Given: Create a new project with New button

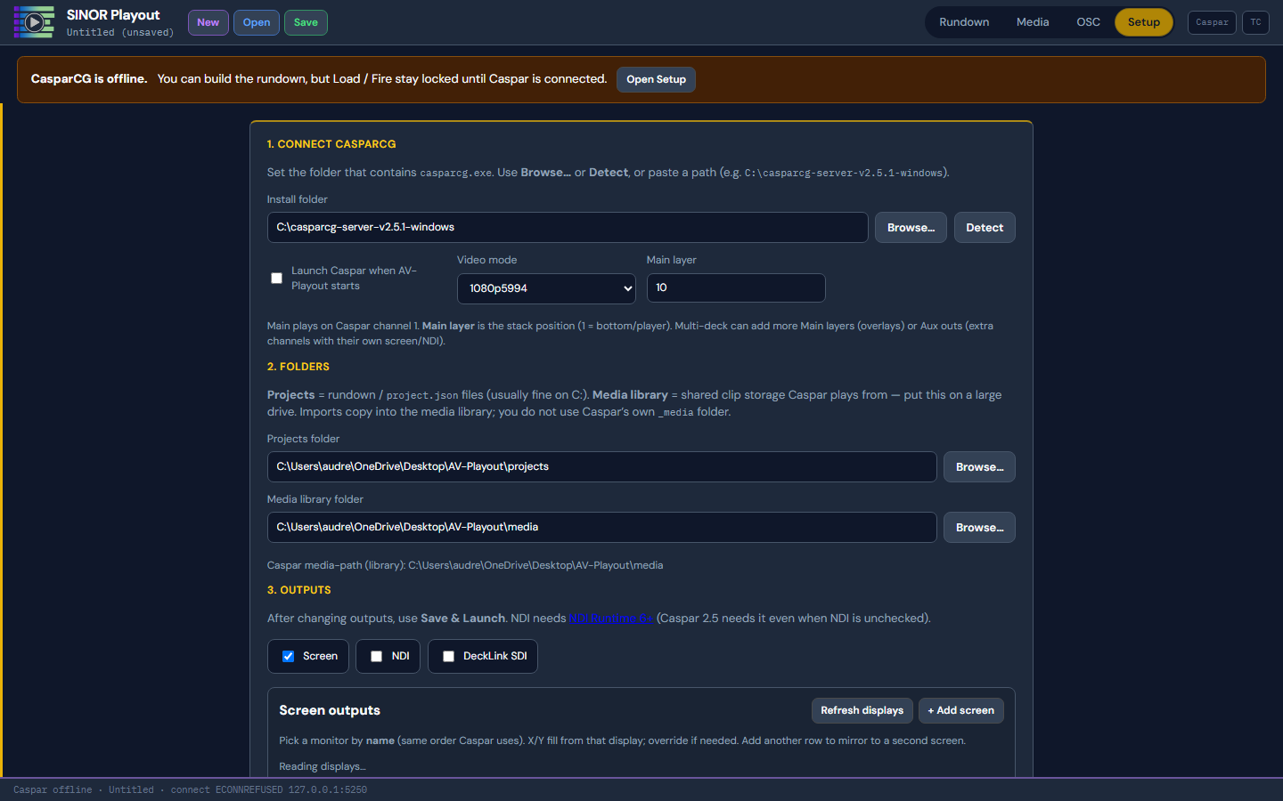Looking at the screenshot, I should (208, 22).
